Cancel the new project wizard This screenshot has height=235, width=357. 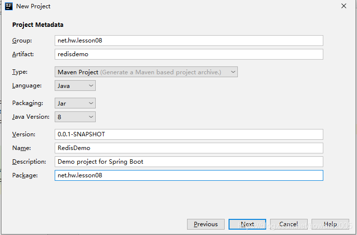(289, 224)
